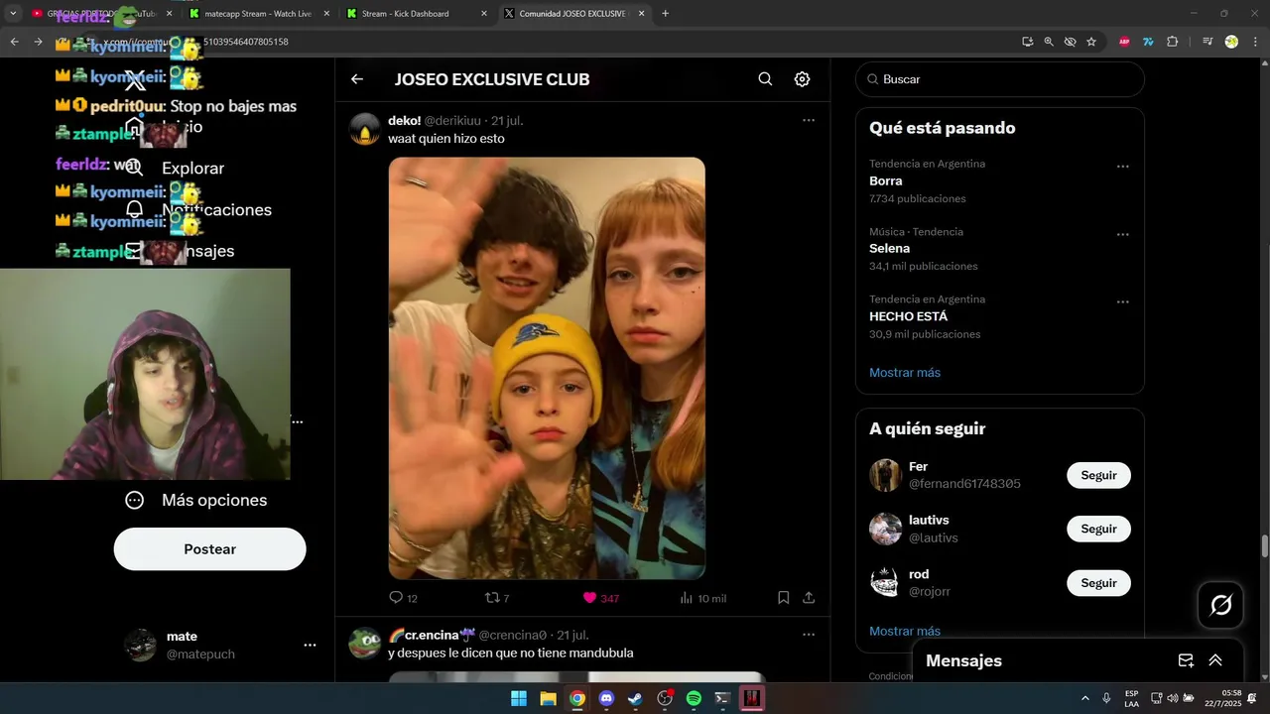Follow lautivs with Seguir button

pos(1098,529)
